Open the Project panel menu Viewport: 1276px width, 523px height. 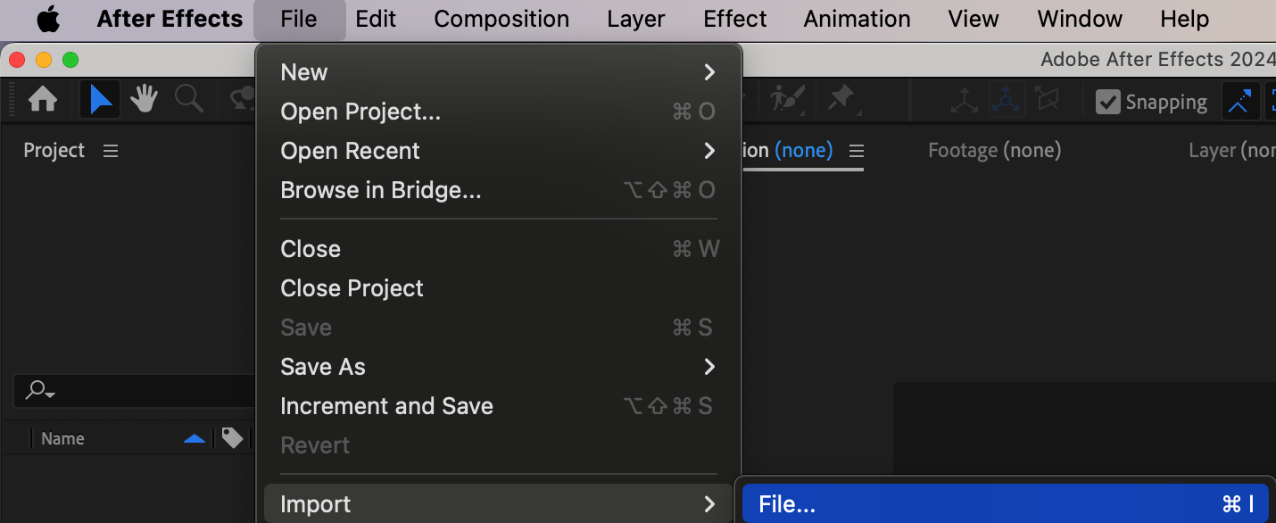point(111,151)
